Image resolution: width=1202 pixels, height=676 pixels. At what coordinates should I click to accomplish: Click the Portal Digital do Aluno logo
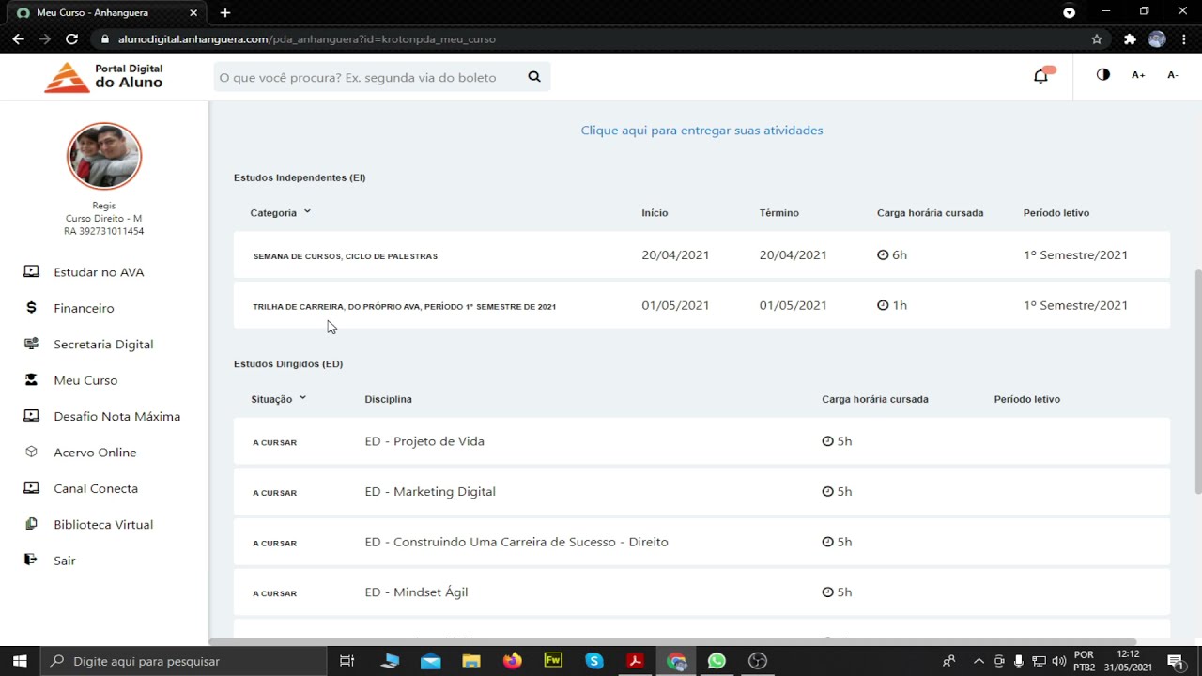pos(103,77)
